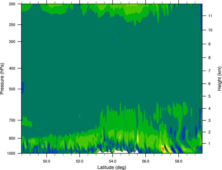This screenshot has width=222, height=170.
Task: Click the 11 km height tick label
Action: pos(210,16)
